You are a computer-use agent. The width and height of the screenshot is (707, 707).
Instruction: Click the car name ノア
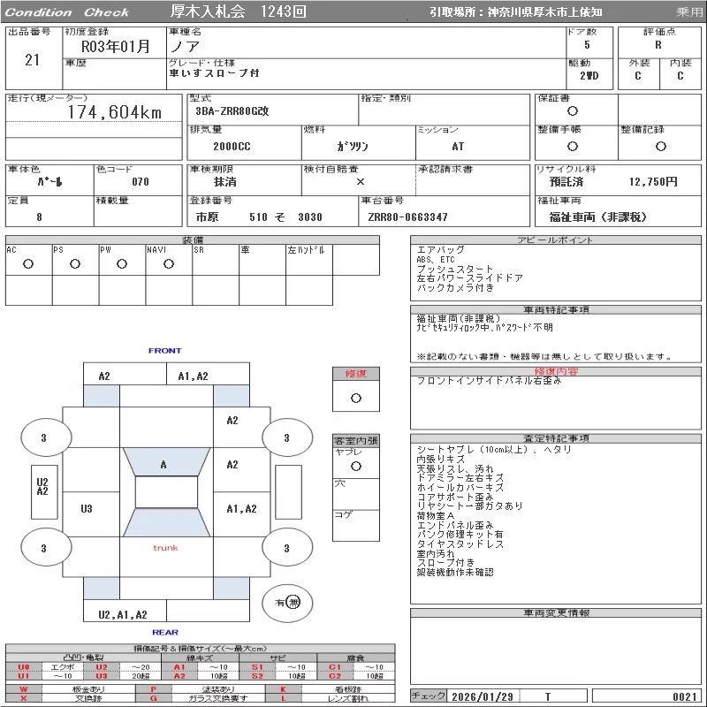click(x=184, y=47)
